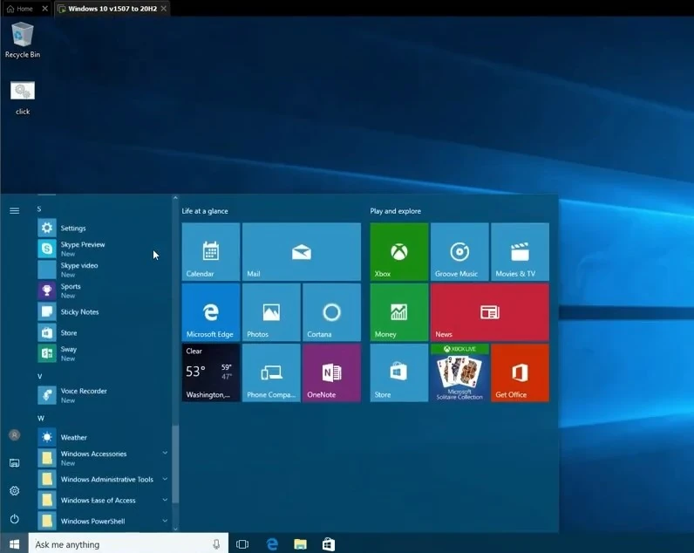Select the 'click' desktop shortcut
Screen dimensions: 694x553
click(x=23, y=98)
